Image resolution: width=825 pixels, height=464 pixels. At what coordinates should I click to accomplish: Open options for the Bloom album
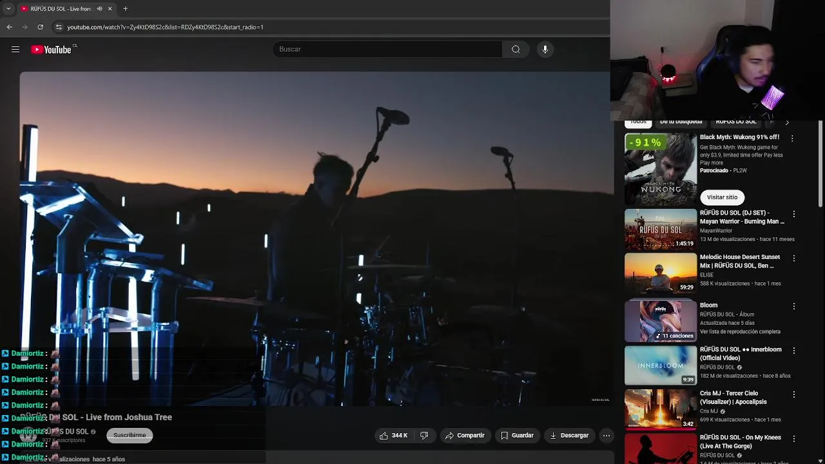(794, 306)
